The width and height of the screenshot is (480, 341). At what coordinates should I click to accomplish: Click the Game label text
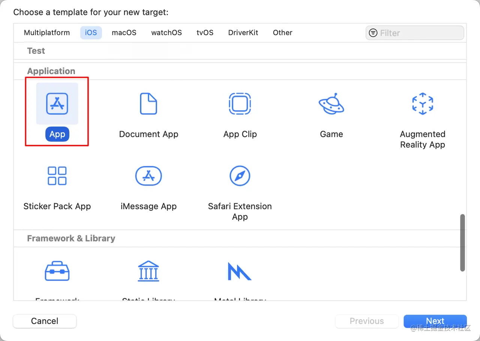pos(331,134)
